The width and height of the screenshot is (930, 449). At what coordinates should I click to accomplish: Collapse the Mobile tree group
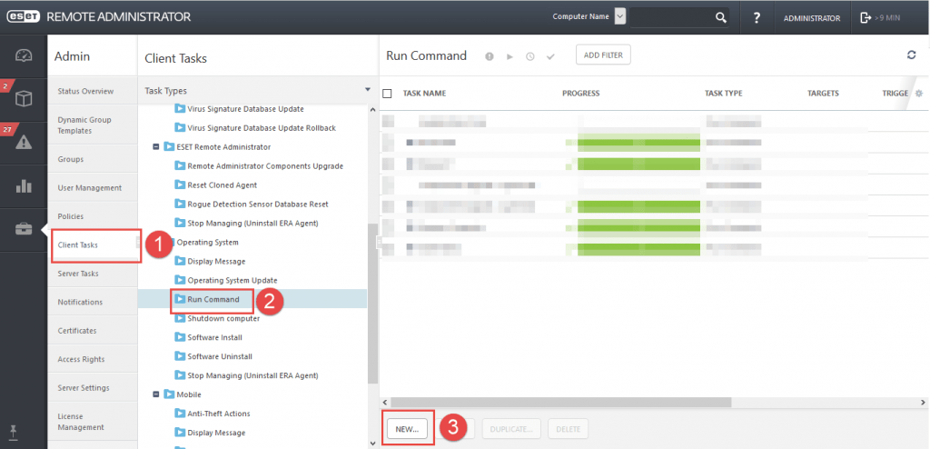coord(156,394)
